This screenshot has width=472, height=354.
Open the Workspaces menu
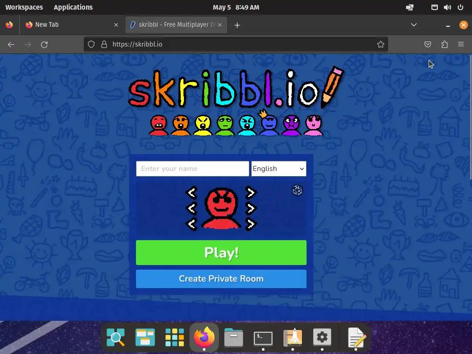point(24,7)
